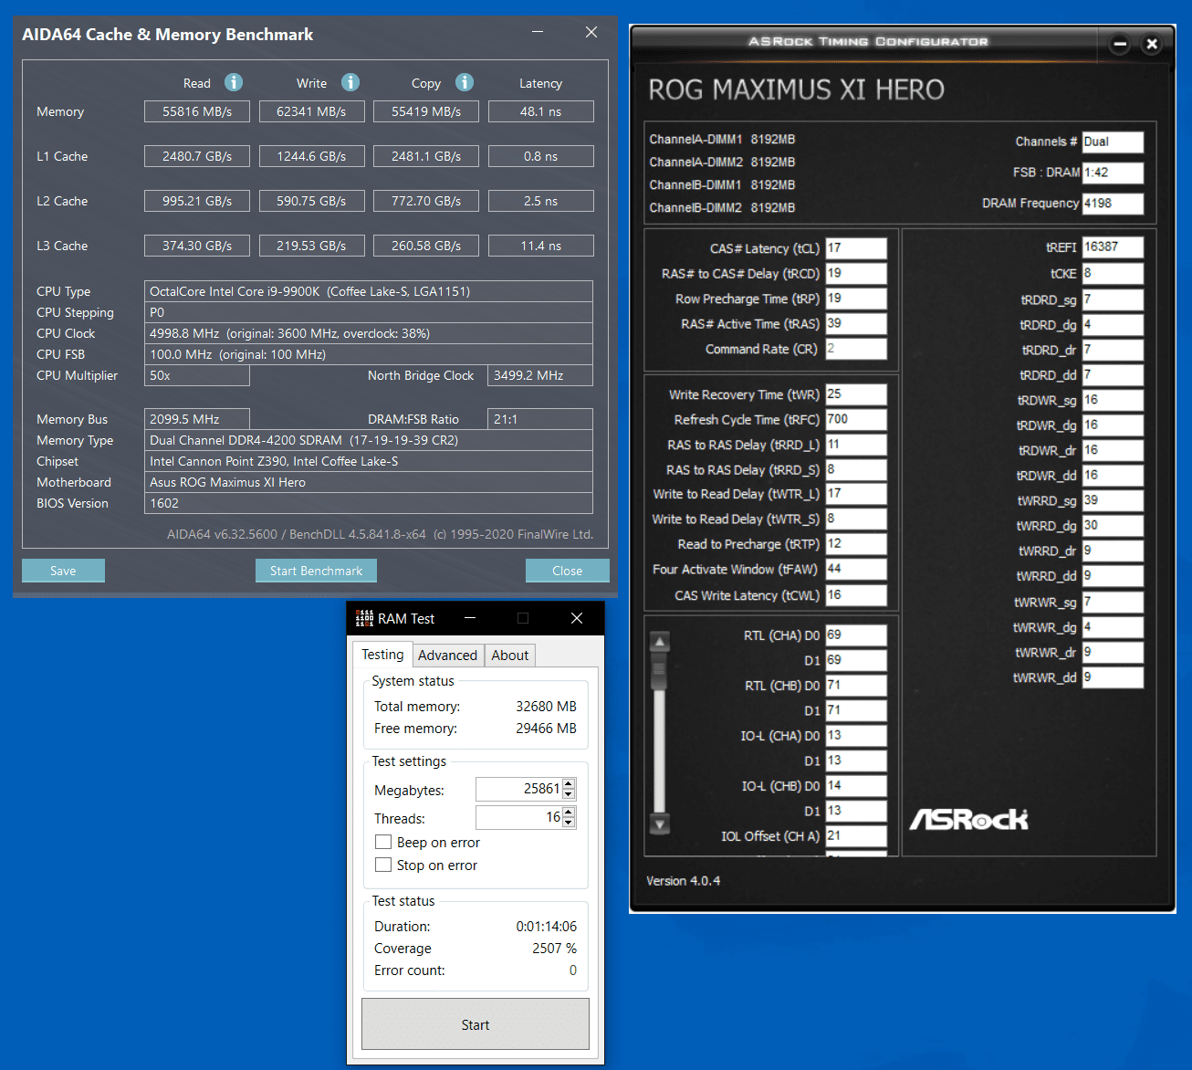Click the tCKE value field

pyautogui.click(x=1113, y=273)
